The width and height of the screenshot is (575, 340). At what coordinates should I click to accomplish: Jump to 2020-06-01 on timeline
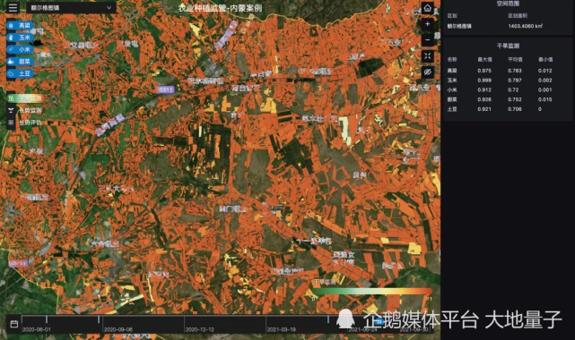pos(36,329)
